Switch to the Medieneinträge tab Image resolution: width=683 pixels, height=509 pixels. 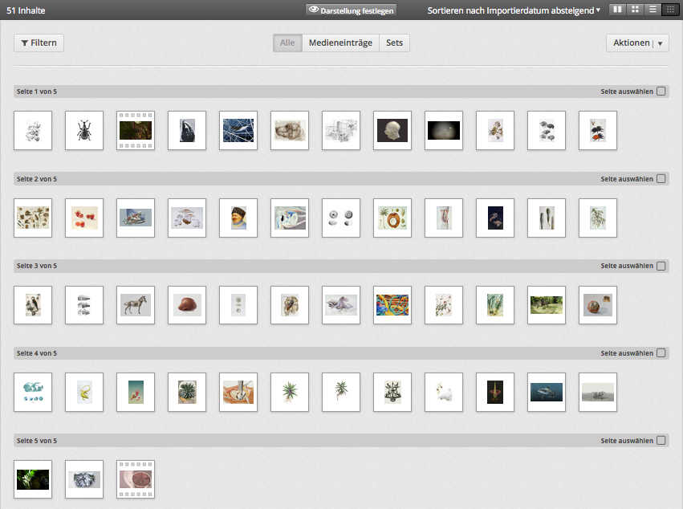(x=340, y=43)
